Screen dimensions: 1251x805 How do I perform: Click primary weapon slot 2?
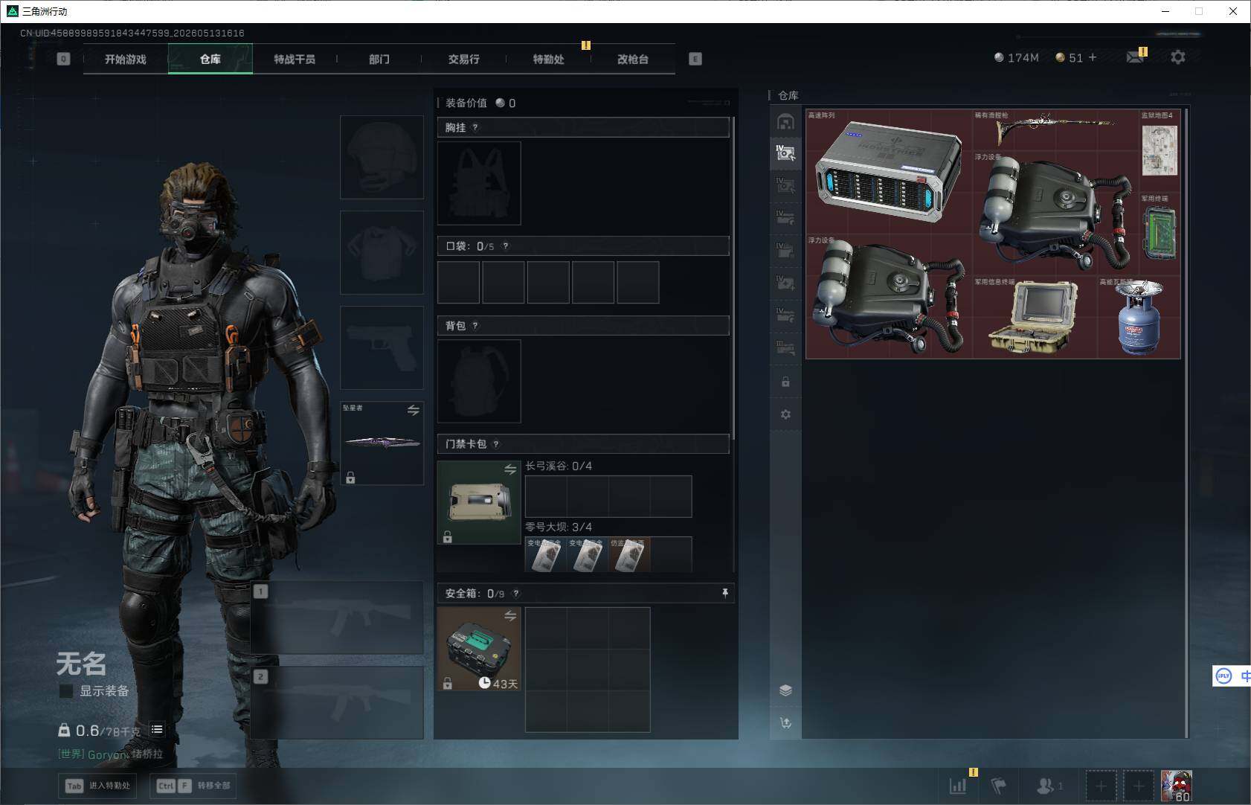[x=337, y=702]
